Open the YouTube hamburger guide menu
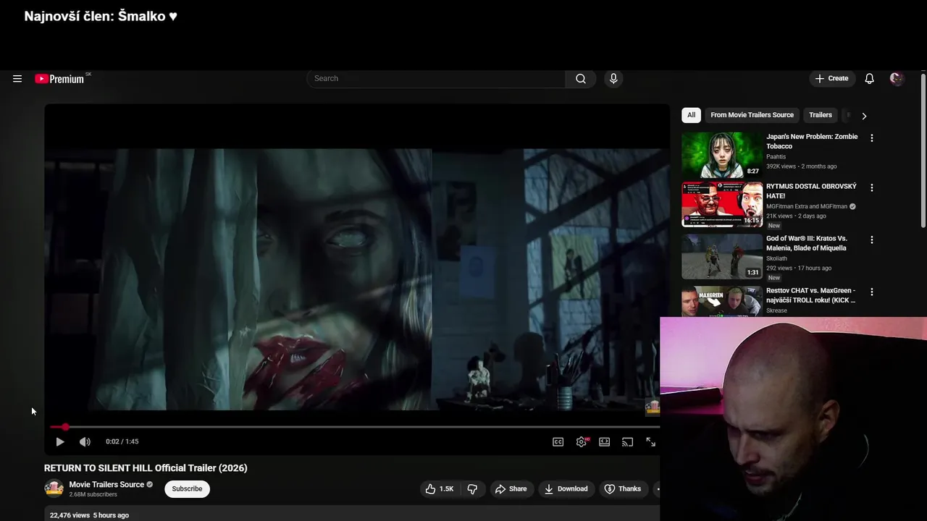This screenshot has width=927, height=521. pyautogui.click(x=17, y=79)
